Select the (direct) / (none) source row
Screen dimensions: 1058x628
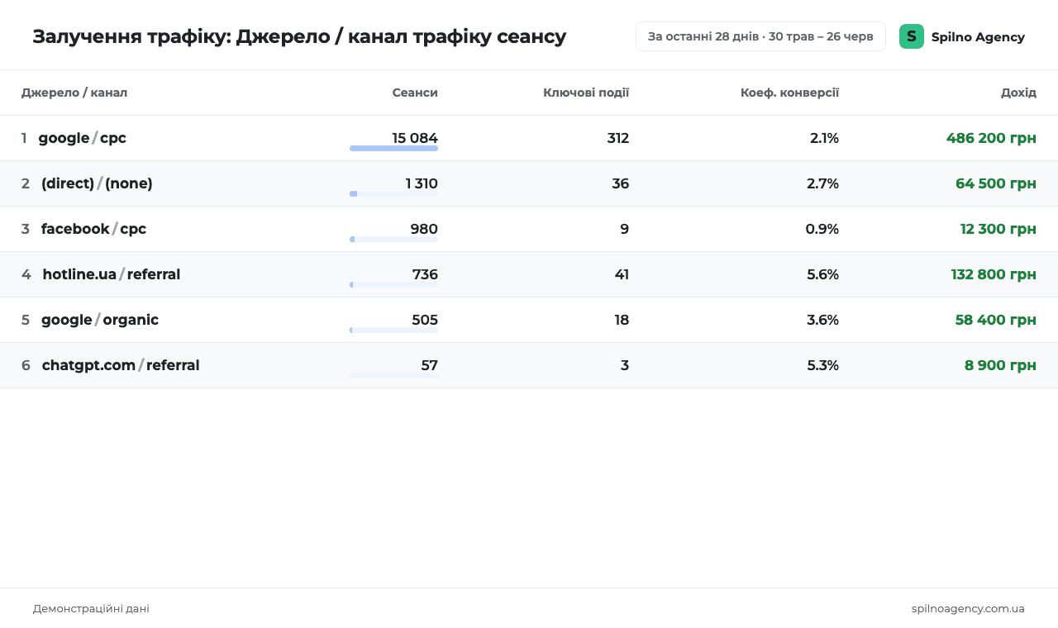(x=529, y=183)
